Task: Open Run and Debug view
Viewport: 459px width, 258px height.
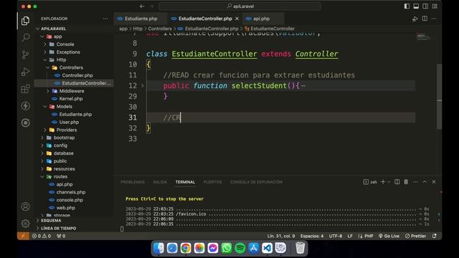Action: pos(26,72)
